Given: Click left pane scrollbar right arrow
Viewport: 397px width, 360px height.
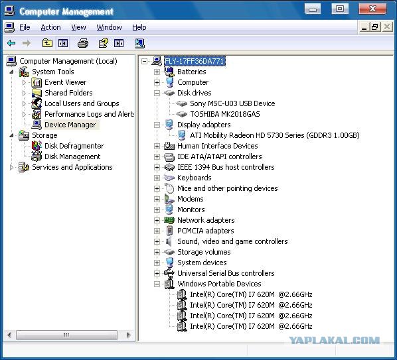Looking at the screenshot, I should tap(128, 335).
